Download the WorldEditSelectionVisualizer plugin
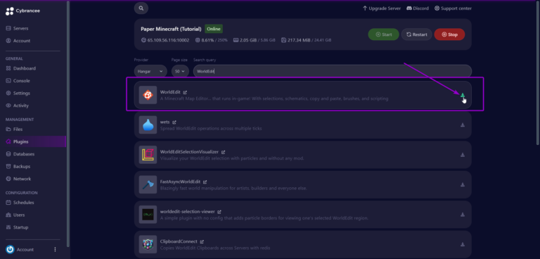Image resolution: width=540 pixels, height=259 pixels. point(463,155)
